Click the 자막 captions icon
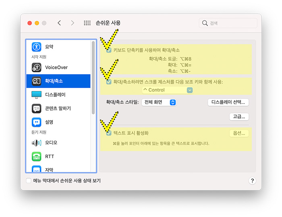Screen dimensions: 282x217 coord(37,169)
